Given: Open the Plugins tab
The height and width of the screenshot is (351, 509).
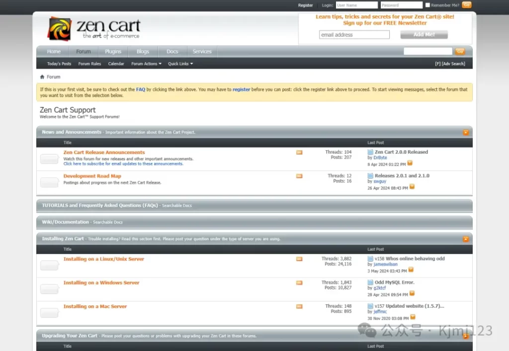Looking at the screenshot, I should (113, 51).
